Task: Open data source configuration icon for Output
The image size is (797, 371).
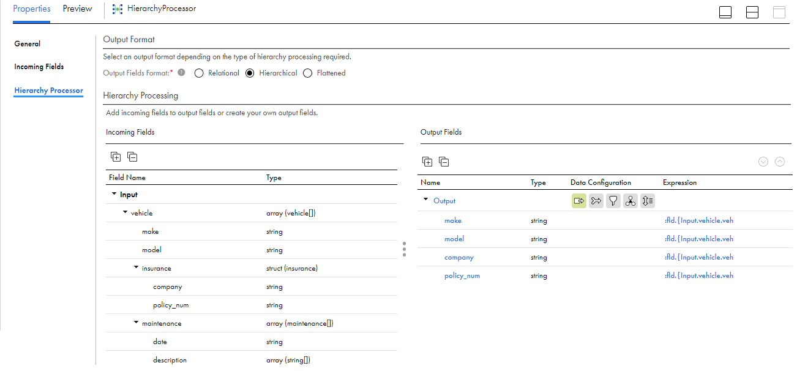Action: click(x=579, y=201)
